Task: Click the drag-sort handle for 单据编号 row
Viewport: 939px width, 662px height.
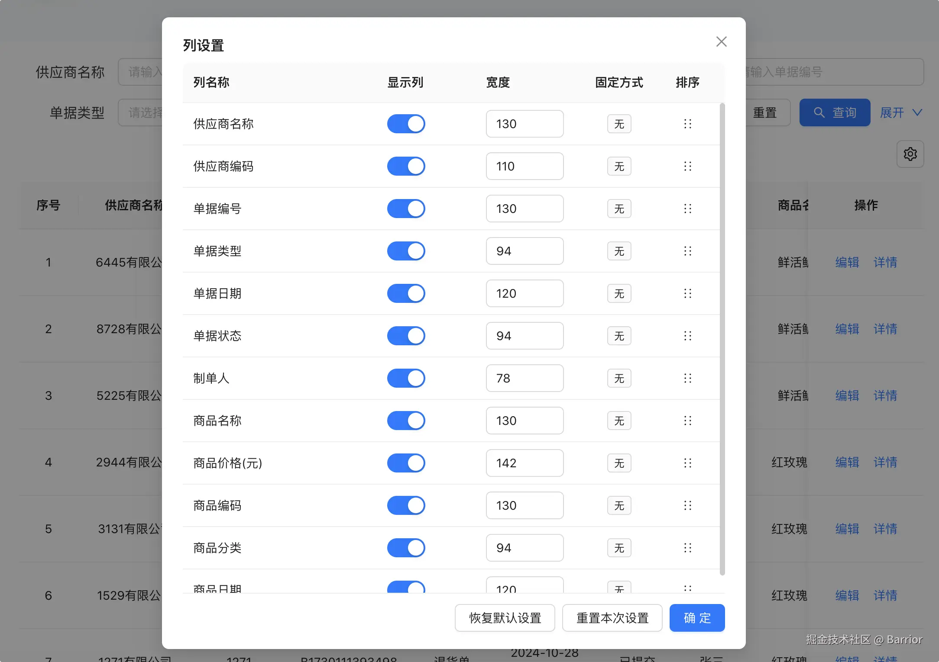Action: [687, 209]
